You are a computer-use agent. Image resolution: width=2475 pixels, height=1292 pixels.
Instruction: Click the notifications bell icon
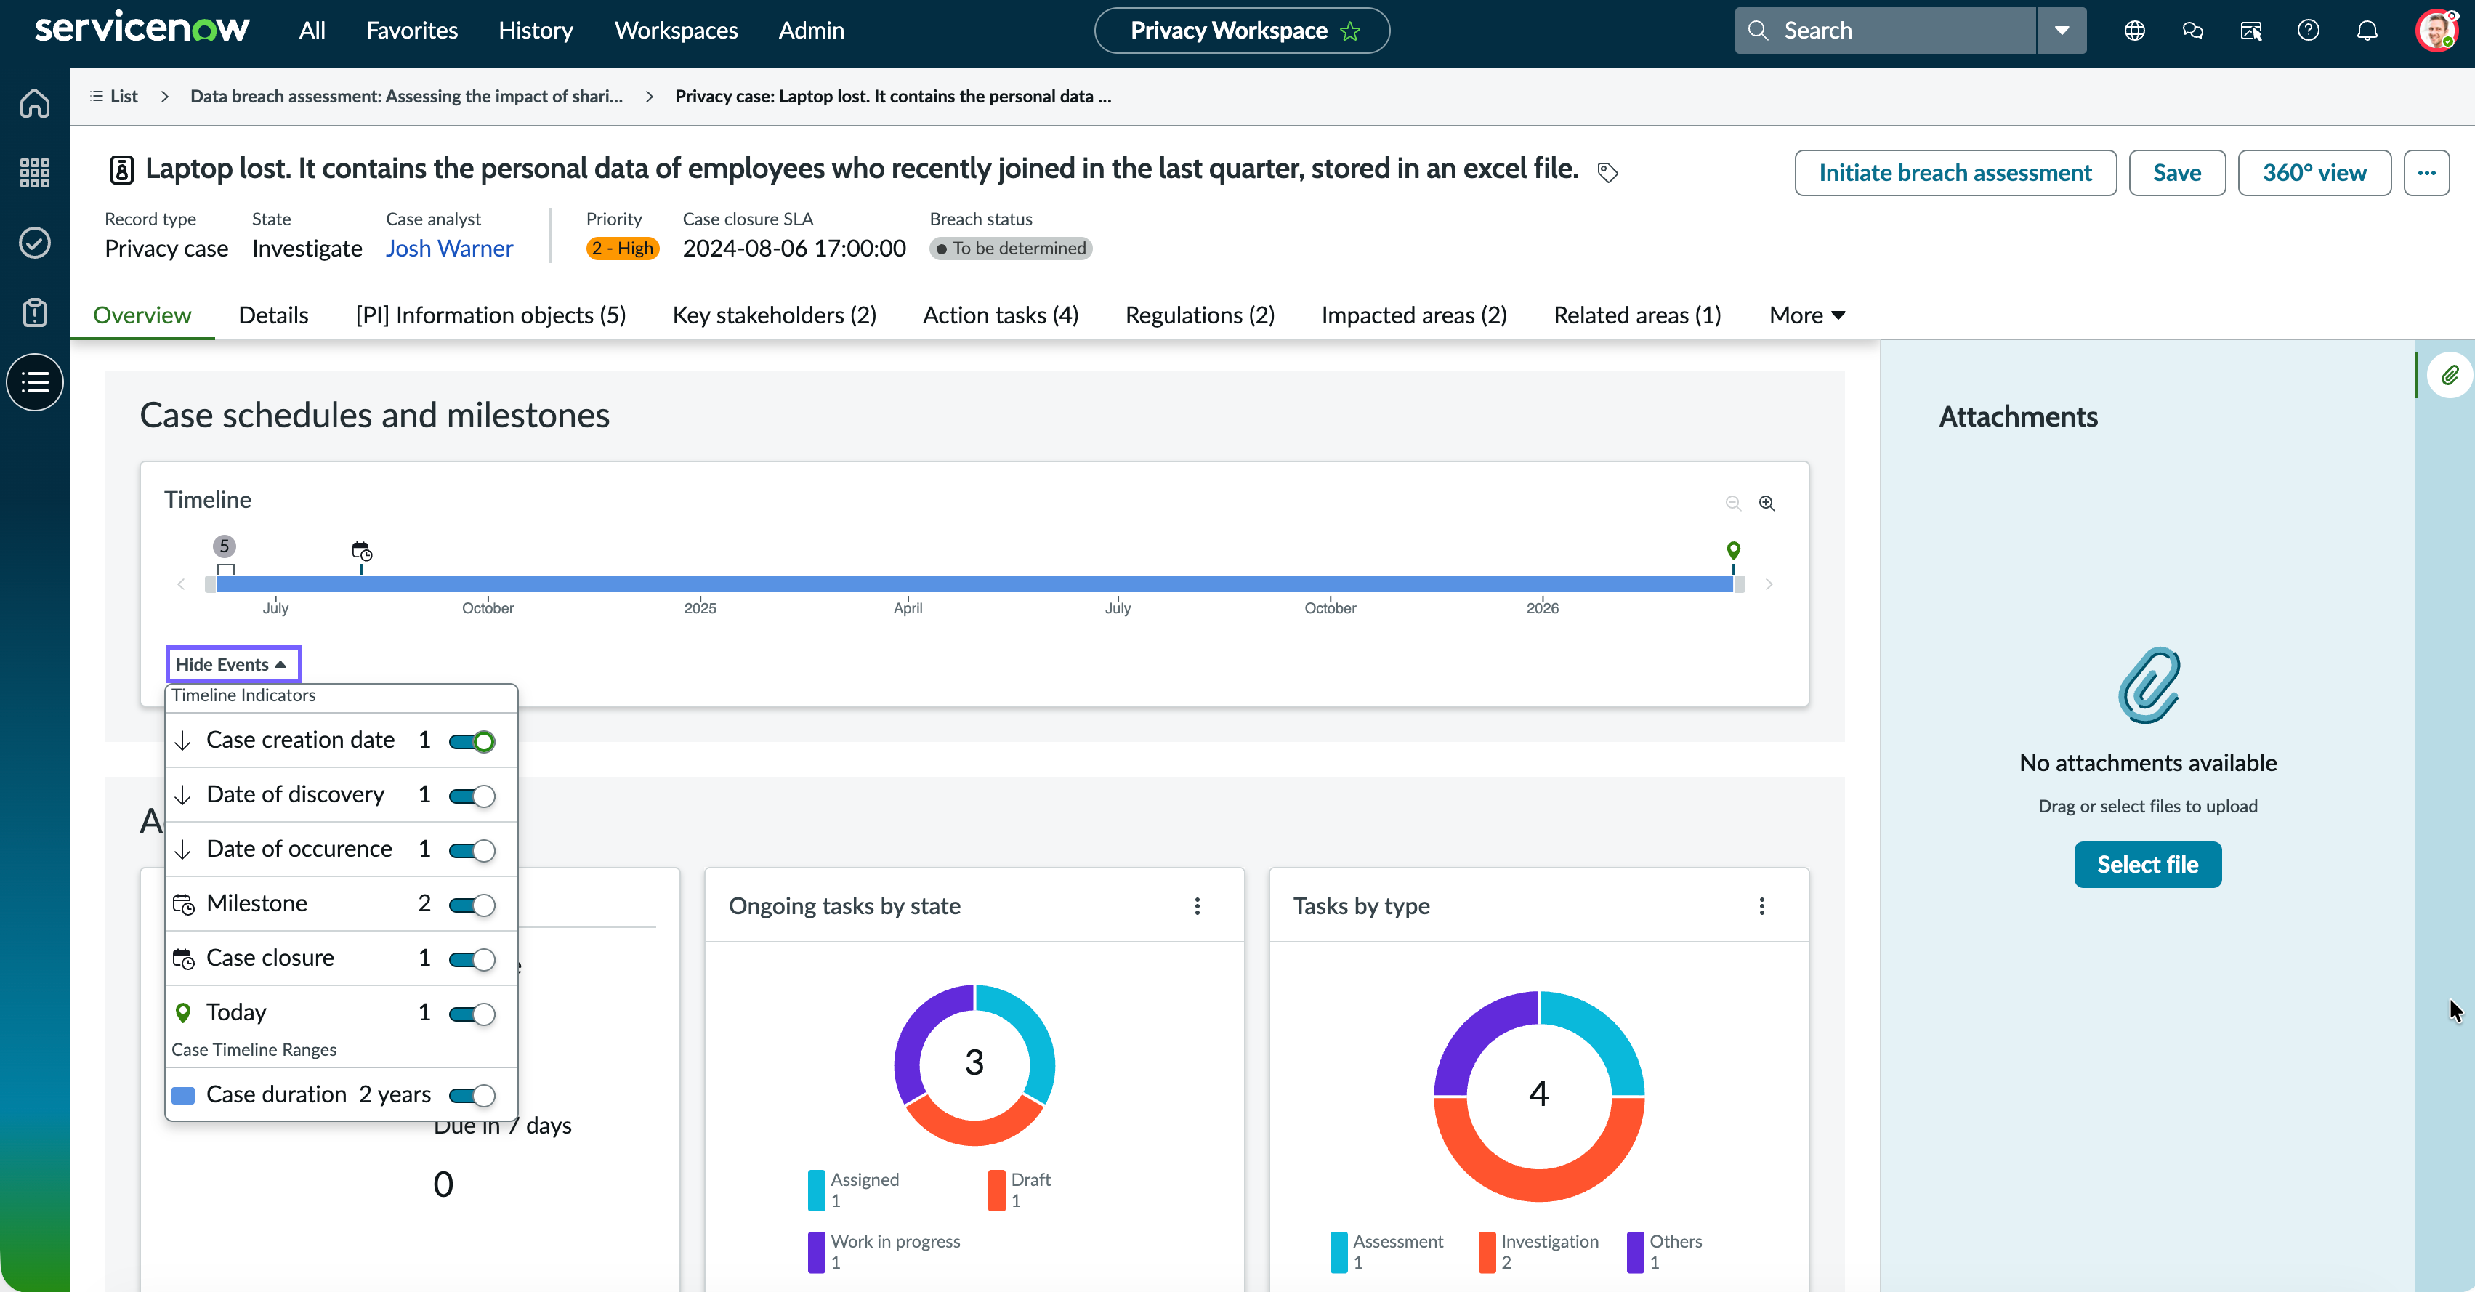(2367, 31)
